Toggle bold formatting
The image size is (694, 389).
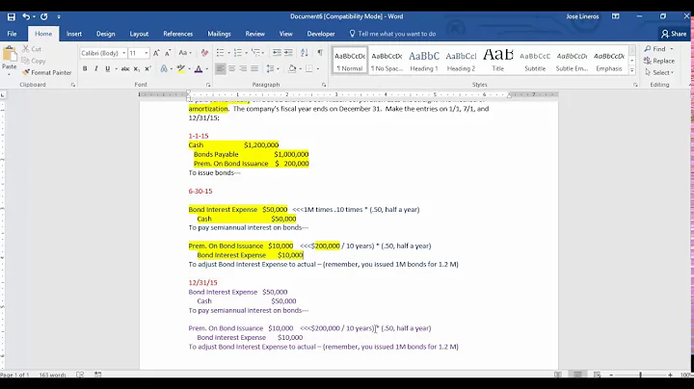[x=85, y=69]
